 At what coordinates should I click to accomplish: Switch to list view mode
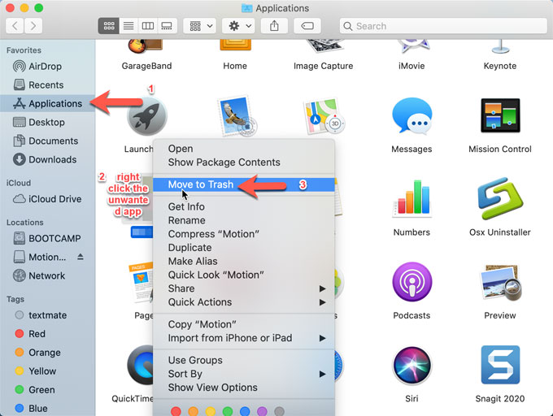tap(128, 26)
